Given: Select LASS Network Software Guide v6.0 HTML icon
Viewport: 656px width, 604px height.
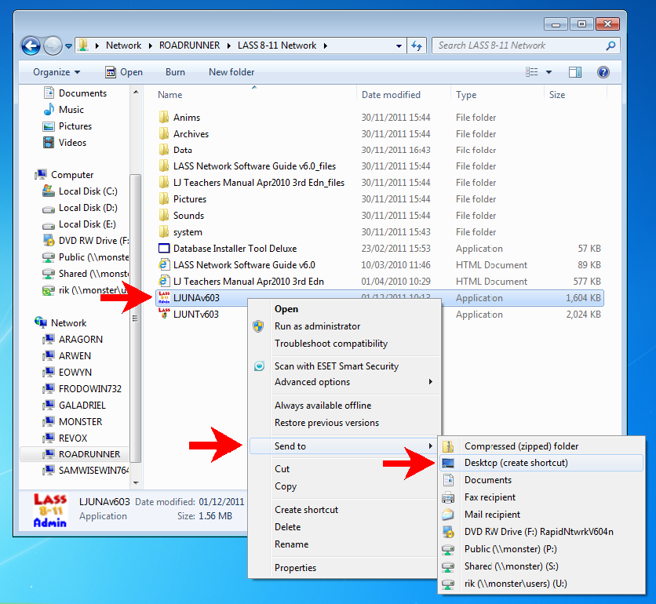Looking at the screenshot, I should coord(164,265).
